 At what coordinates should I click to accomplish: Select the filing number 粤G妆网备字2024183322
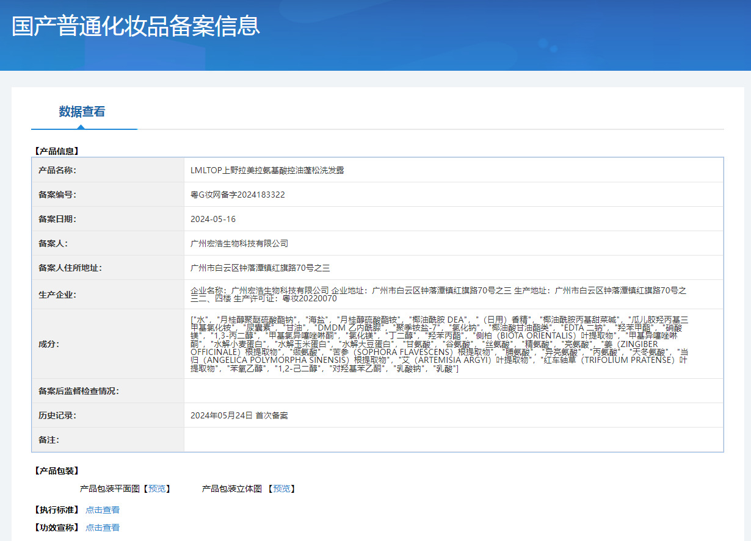click(x=238, y=195)
